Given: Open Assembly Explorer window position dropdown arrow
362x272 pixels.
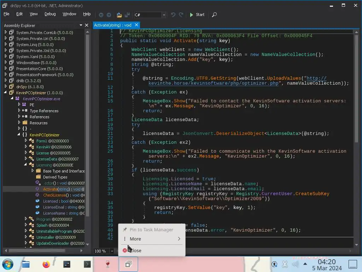Looking at the screenshot, I should (x=81, y=25).
